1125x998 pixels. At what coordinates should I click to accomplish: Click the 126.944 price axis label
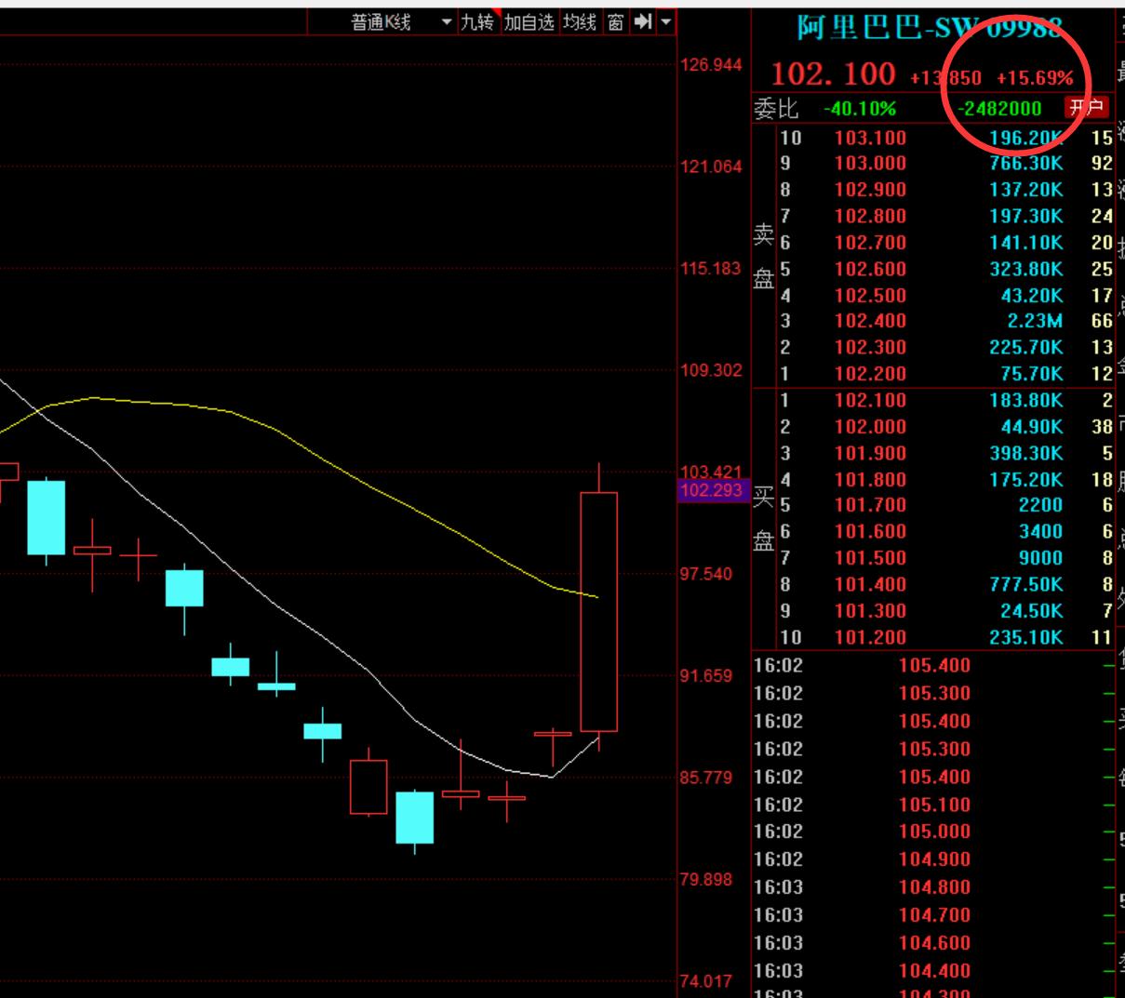point(712,65)
